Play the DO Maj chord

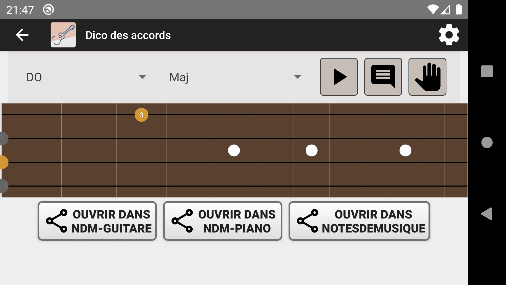tap(339, 77)
